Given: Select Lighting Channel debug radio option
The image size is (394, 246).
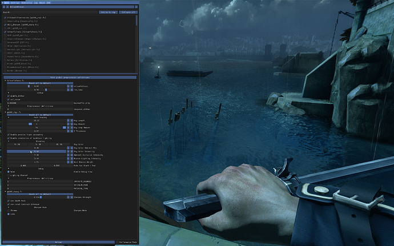Looking at the screenshot, I should pyautogui.click(x=9, y=175).
